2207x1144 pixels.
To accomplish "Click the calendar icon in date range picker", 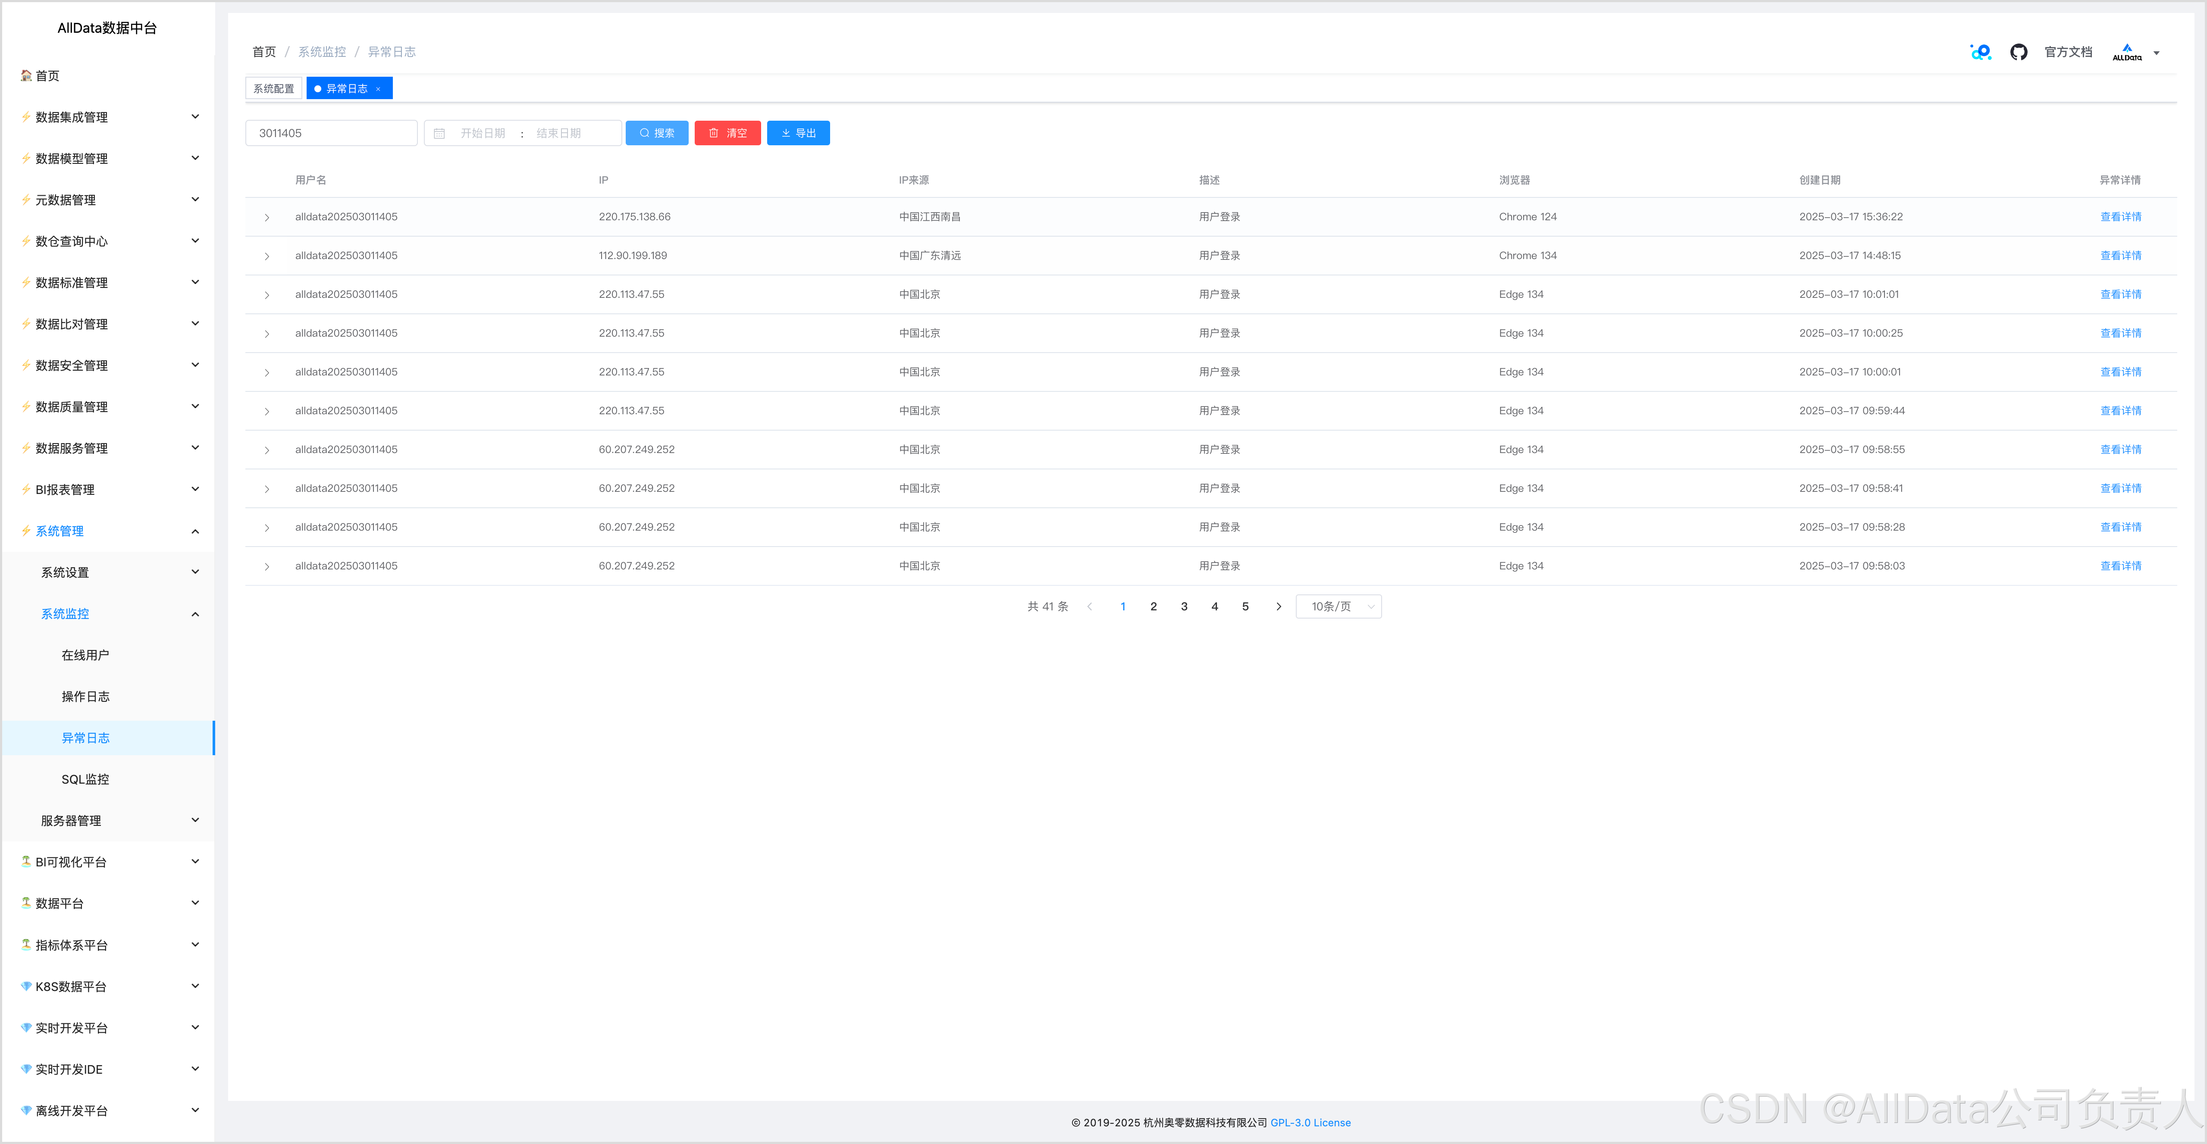I will [439, 134].
